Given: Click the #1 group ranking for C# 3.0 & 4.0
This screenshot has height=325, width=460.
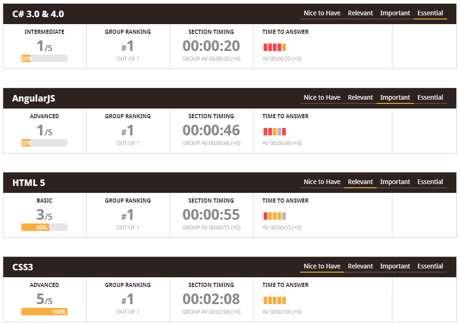Looking at the screenshot, I should [127, 46].
